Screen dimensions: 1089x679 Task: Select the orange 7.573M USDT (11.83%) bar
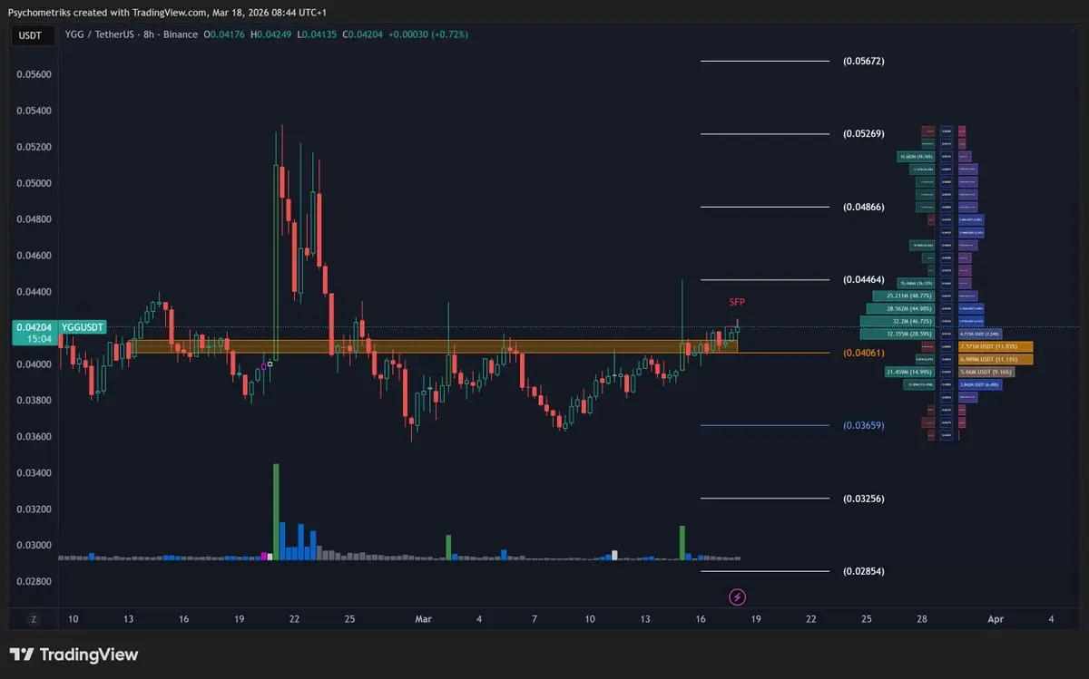coord(996,347)
